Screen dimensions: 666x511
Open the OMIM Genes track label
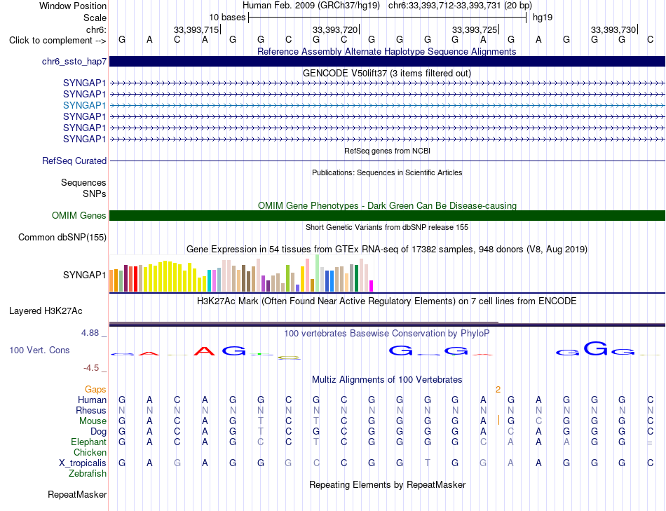79,216
